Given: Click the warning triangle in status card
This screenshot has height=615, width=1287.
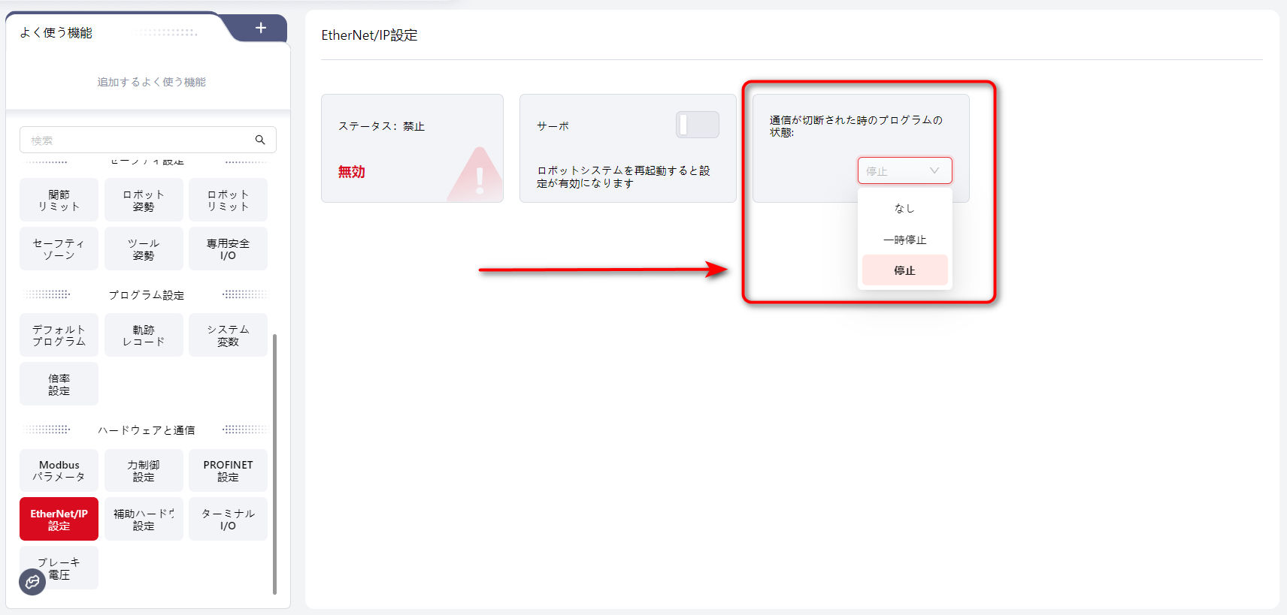Looking at the screenshot, I should coord(478,177).
